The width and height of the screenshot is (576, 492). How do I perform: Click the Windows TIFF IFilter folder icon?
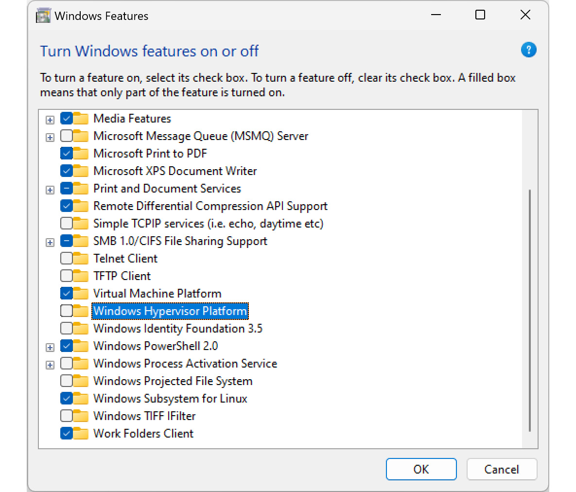tap(81, 416)
